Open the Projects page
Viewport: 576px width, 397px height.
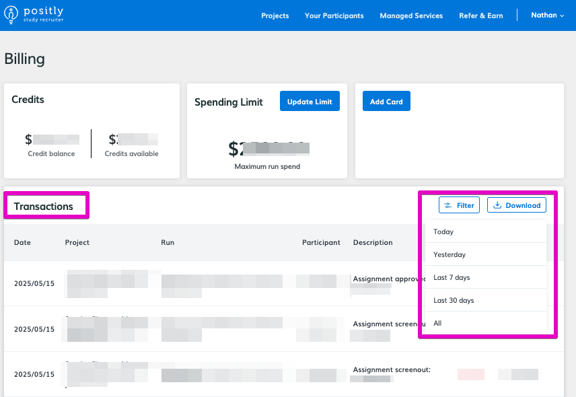pyautogui.click(x=275, y=15)
